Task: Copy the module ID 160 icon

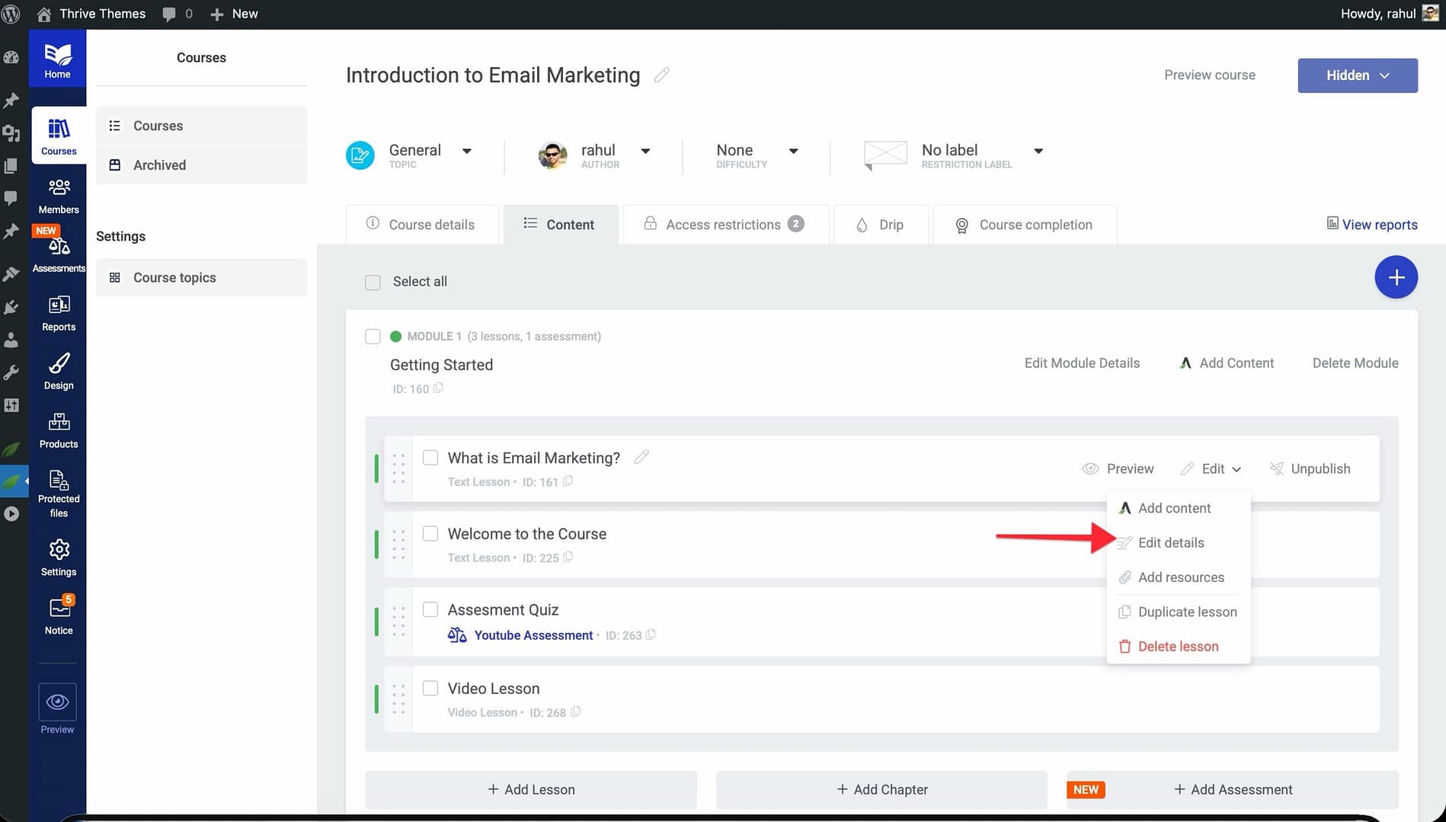Action: [x=438, y=389]
